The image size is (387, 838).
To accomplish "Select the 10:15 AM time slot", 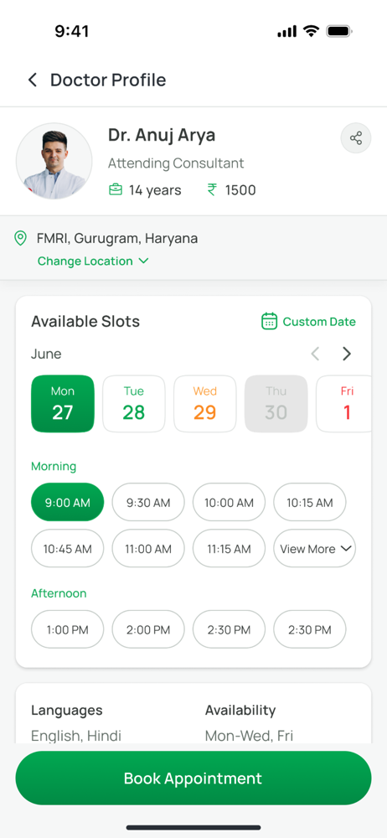I will (309, 502).
